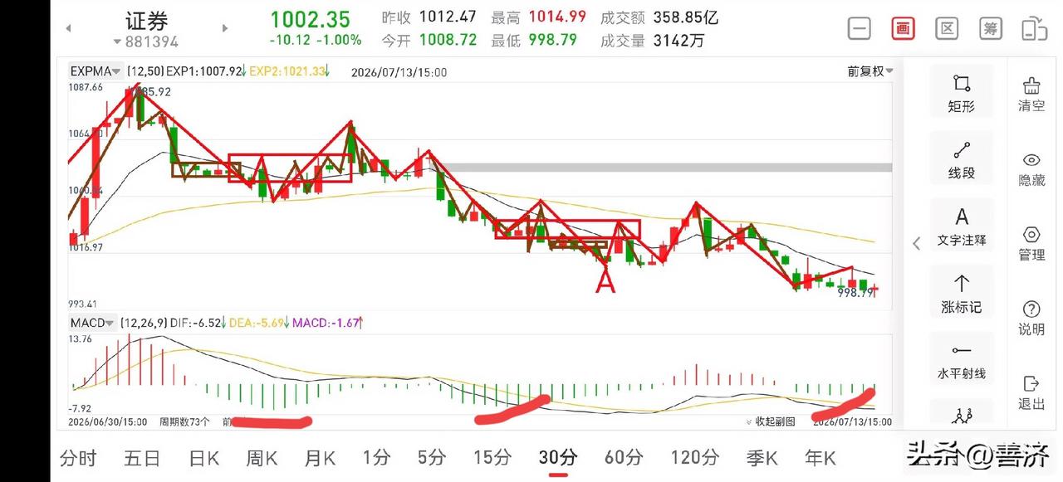The image size is (1063, 482).
Task: Click the change value -10.12 -1.00%
Action: 316,40
